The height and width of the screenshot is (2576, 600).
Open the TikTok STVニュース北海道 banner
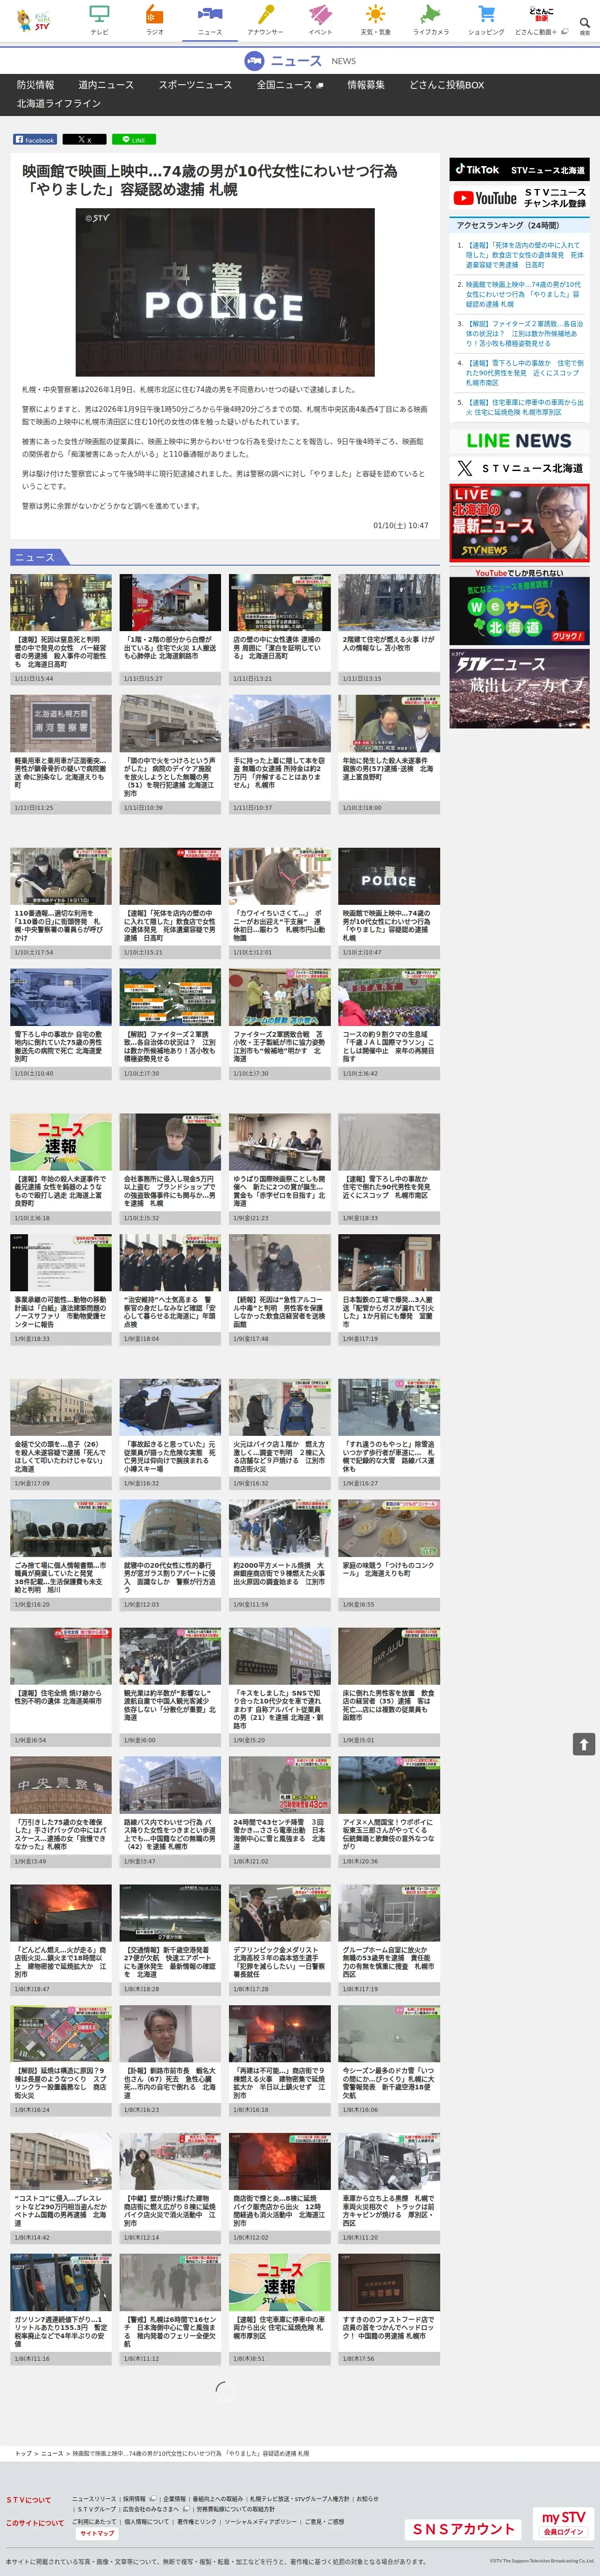click(x=519, y=170)
